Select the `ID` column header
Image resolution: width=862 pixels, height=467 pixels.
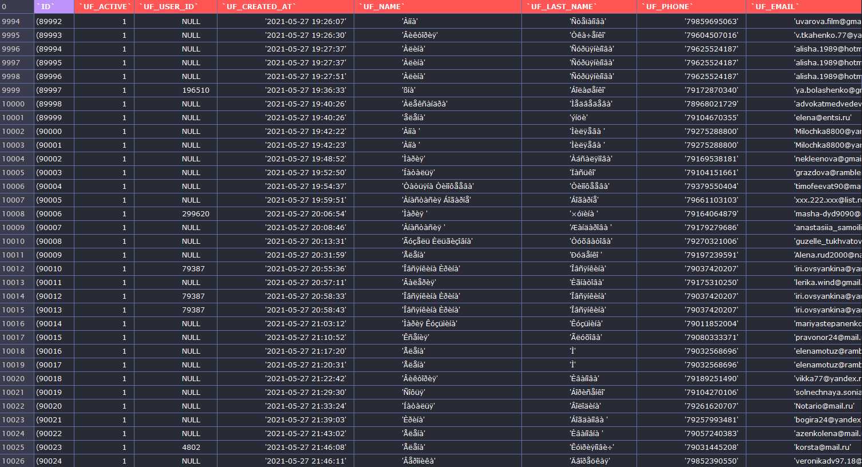point(54,7)
